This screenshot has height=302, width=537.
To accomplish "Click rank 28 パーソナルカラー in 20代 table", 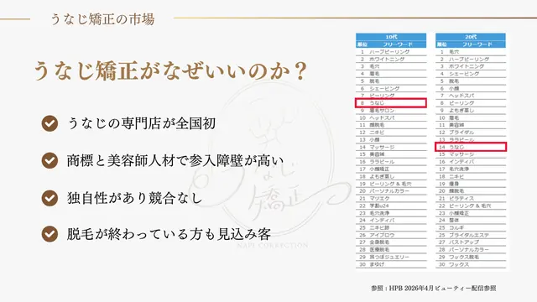I will click(471, 250).
